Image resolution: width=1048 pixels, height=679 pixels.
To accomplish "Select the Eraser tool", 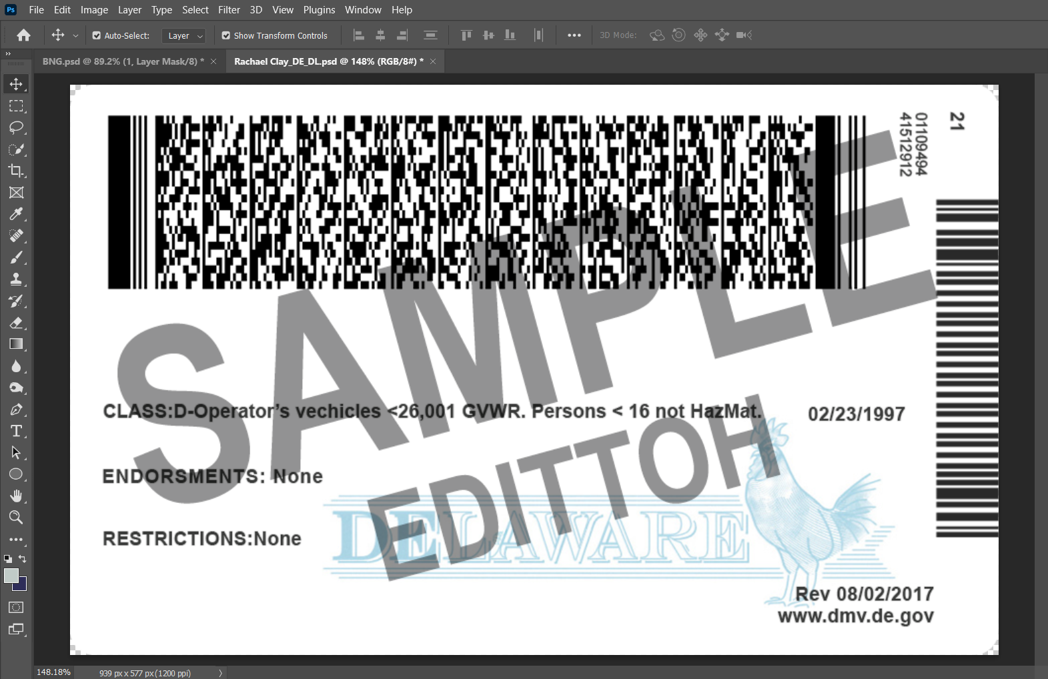I will 16,323.
